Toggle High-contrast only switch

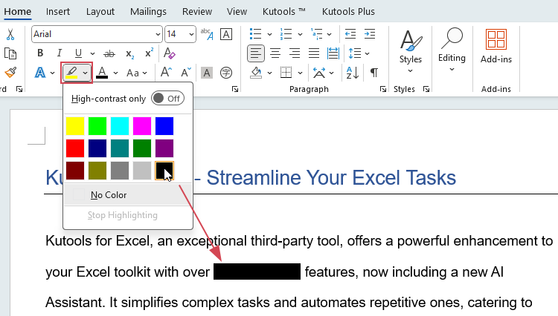[x=167, y=98]
